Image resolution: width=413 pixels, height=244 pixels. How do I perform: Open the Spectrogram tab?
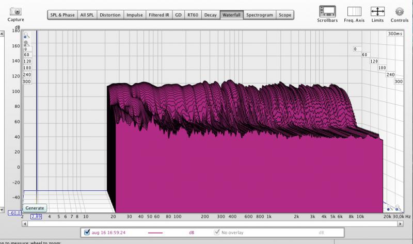(260, 15)
